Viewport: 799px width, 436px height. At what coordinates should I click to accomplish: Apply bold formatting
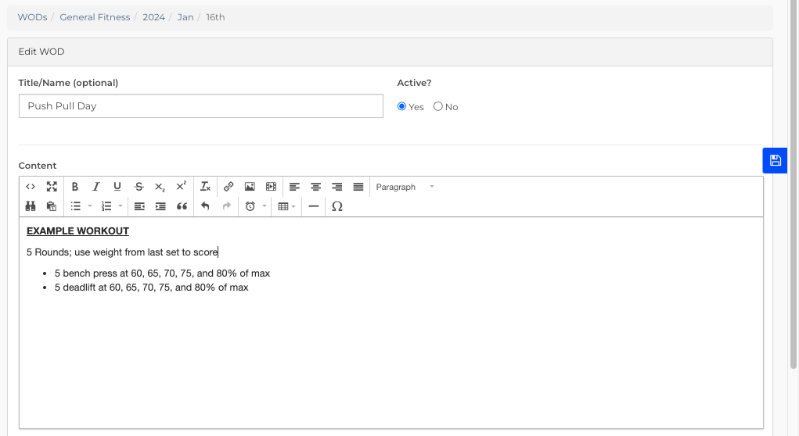pyautogui.click(x=75, y=187)
